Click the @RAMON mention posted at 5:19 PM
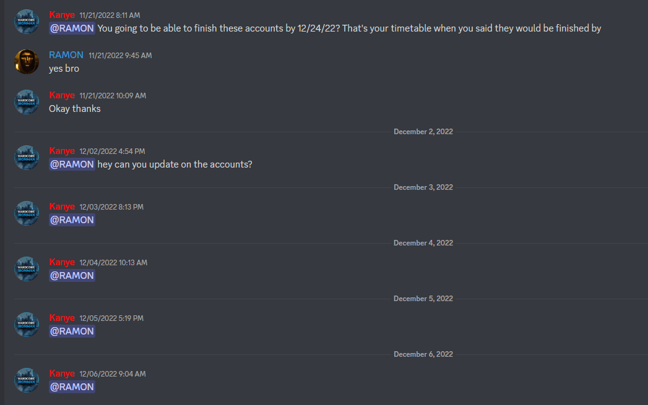Screen dimensions: 648x405 72,331
